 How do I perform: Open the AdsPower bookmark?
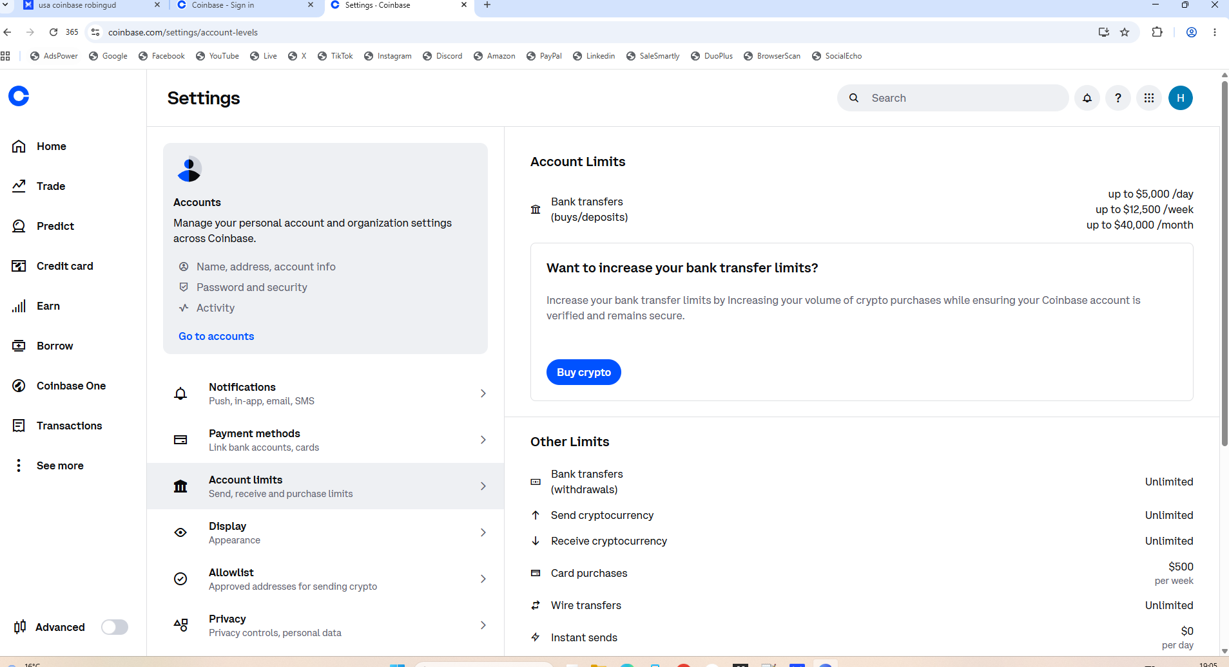54,56
